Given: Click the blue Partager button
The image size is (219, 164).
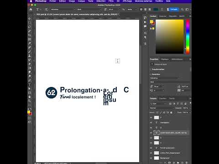Looking at the screenshot, I should [x=174, y=10].
